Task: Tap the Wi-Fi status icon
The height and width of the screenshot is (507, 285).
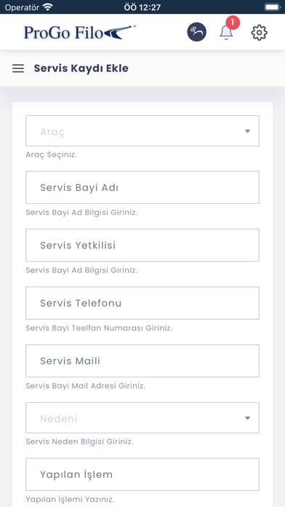Action: coord(47,7)
